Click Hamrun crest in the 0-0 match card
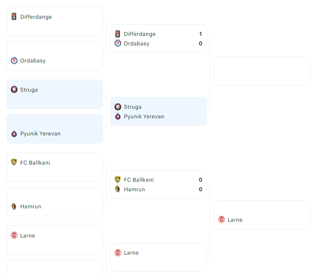This screenshot has height=275, width=317. (117, 189)
